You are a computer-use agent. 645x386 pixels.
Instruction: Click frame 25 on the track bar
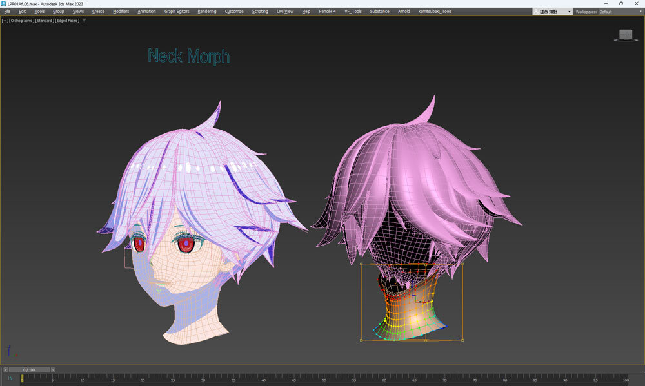point(173,379)
